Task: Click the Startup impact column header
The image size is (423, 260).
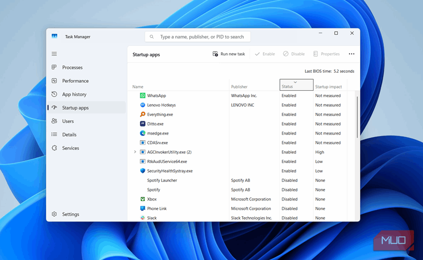Action: tap(328, 86)
